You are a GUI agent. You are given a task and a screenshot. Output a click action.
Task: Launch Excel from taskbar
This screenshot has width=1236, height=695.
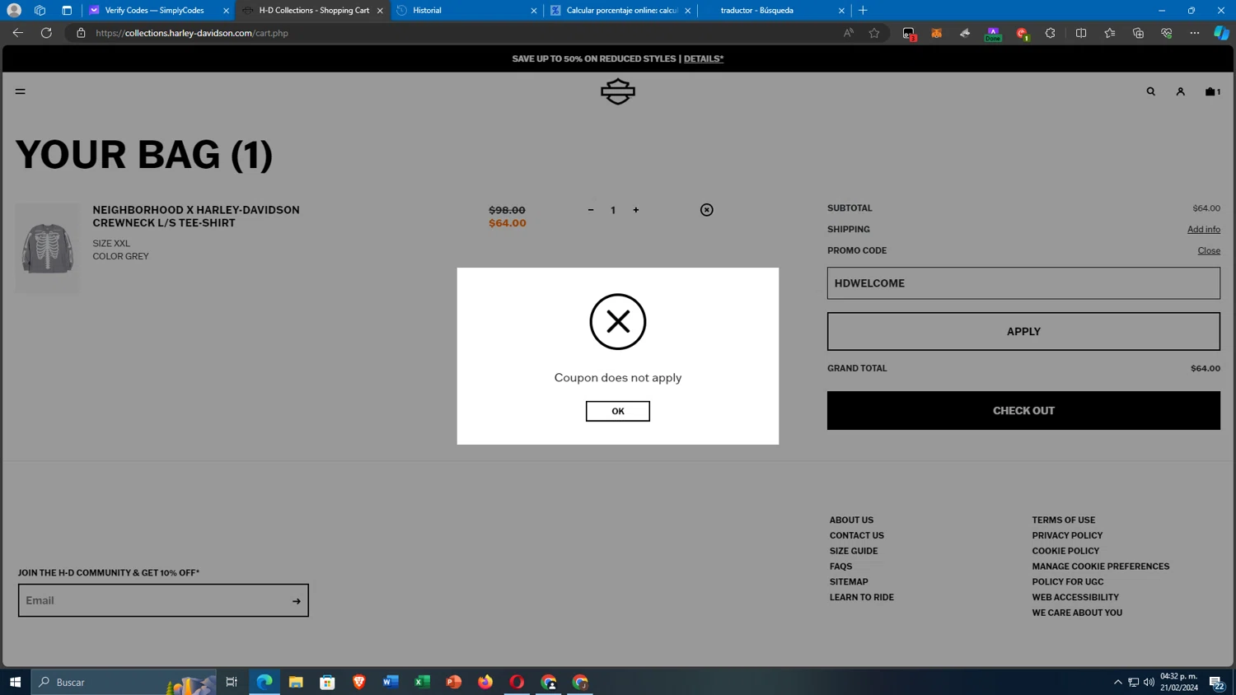[x=422, y=682]
